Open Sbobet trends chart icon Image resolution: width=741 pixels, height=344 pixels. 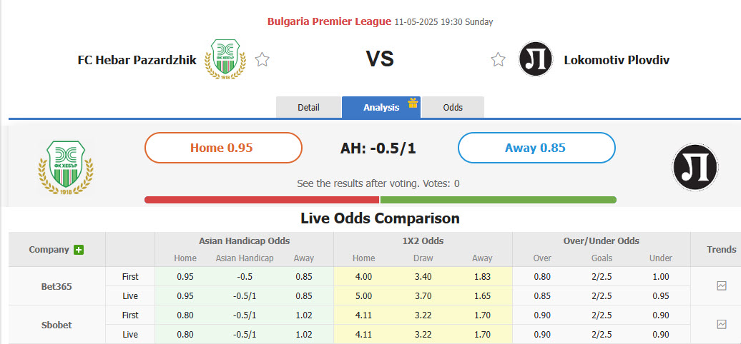pyautogui.click(x=722, y=324)
